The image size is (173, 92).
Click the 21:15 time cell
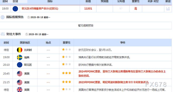pyautogui.click(x=6, y=82)
